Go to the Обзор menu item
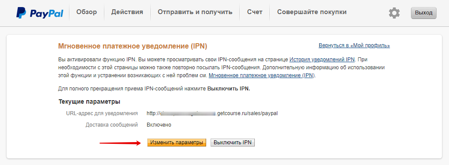The width and height of the screenshot is (449, 165). [86, 12]
